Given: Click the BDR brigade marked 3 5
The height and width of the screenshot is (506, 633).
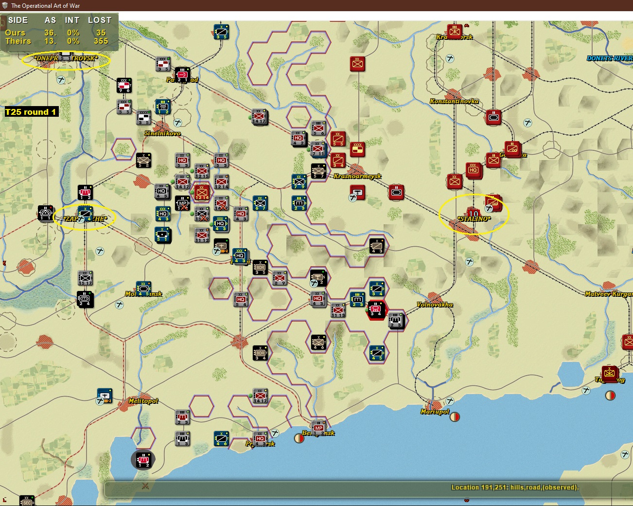Looking at the screenshot, I should tap(260, 267).
